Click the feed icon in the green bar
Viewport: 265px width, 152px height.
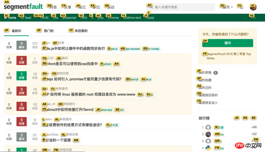point(22,18)
